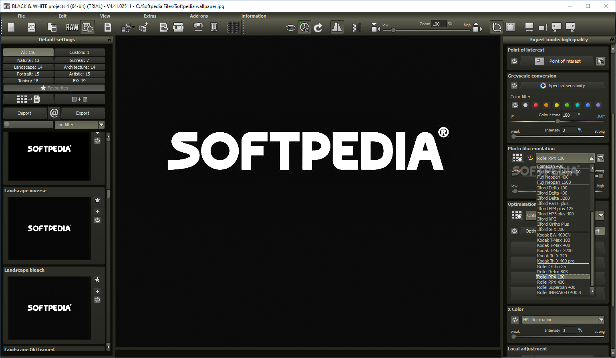
Task: Select the green color filter dot
Action: click(567, 105)
